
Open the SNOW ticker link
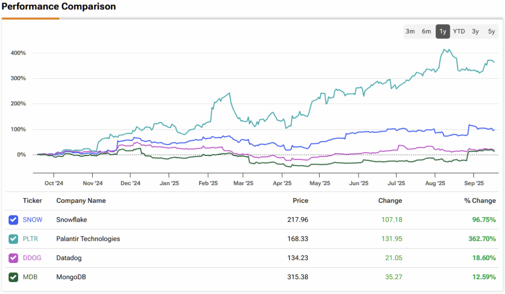pos(33,220)
